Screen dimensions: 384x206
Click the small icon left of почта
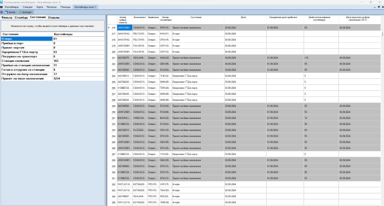pos(2,12)
